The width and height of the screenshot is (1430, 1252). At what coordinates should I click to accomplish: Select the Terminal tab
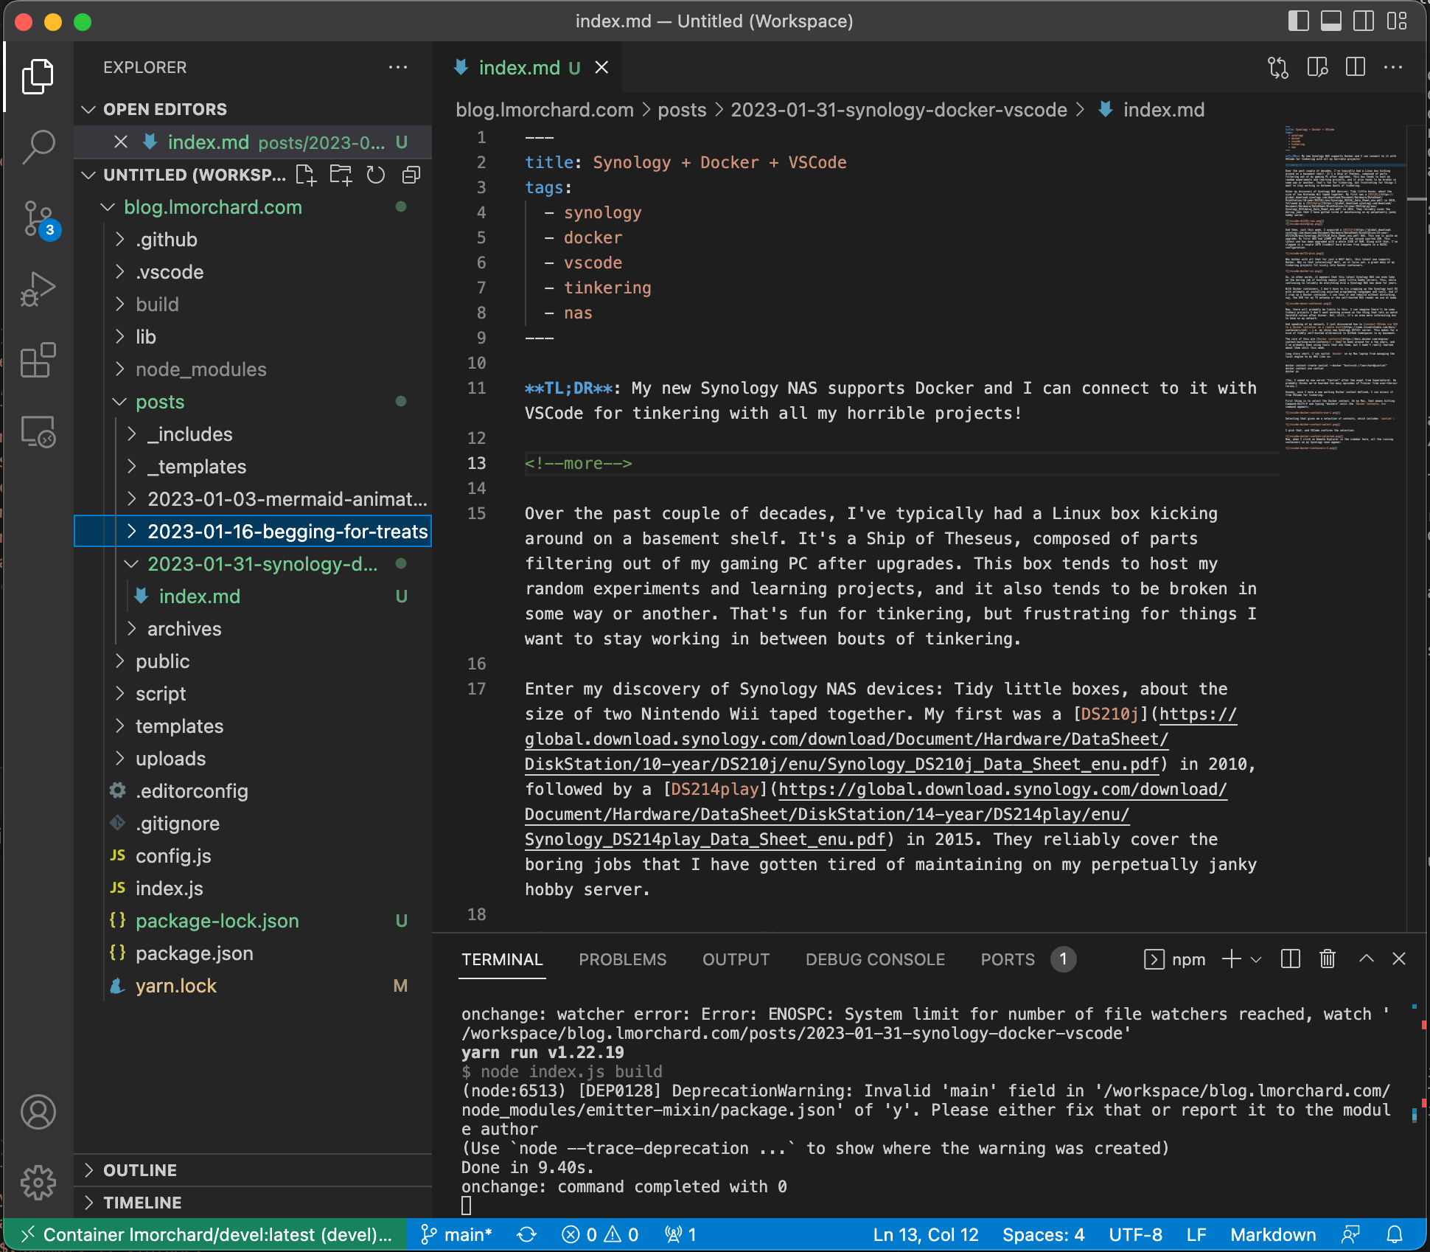(x=502, y=959)
